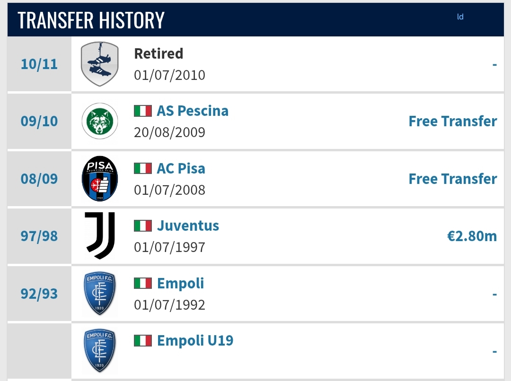Viewport: 511px width, 381px height.
Task: Select the 09/10 season link
Action: click(x=39, y=121)
